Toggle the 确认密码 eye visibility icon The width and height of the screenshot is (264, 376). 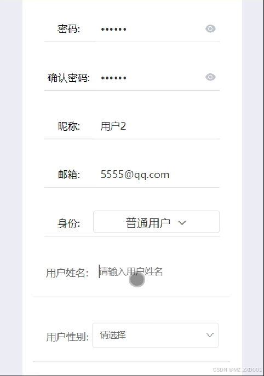[210, 77]
